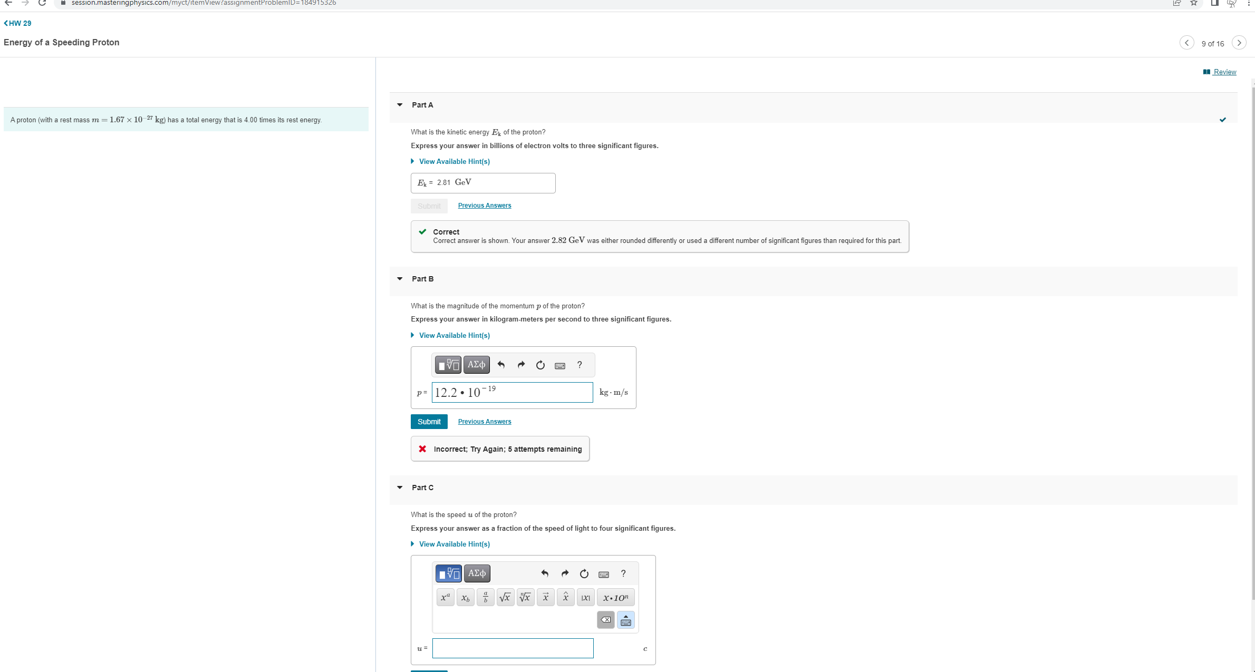Toggle Greek symbols palette in Part B

pos(476,365)
